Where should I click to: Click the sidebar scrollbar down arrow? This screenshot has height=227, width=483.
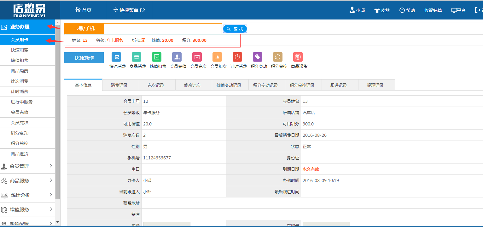[x=57, y=222]
